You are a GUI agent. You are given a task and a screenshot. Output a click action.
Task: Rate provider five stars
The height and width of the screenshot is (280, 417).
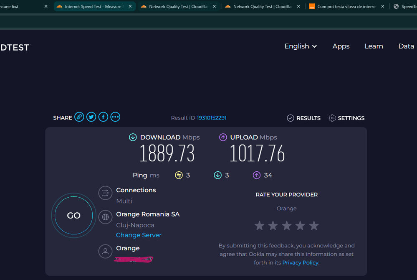314,226
